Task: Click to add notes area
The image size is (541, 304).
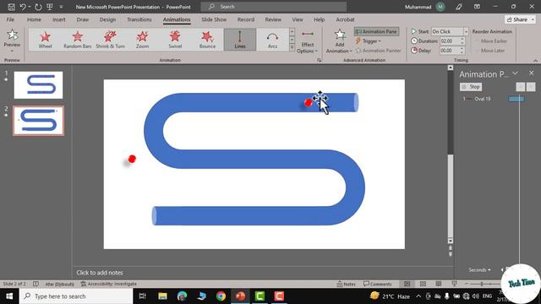Action: pyautogui.click(x=100, y=273)
